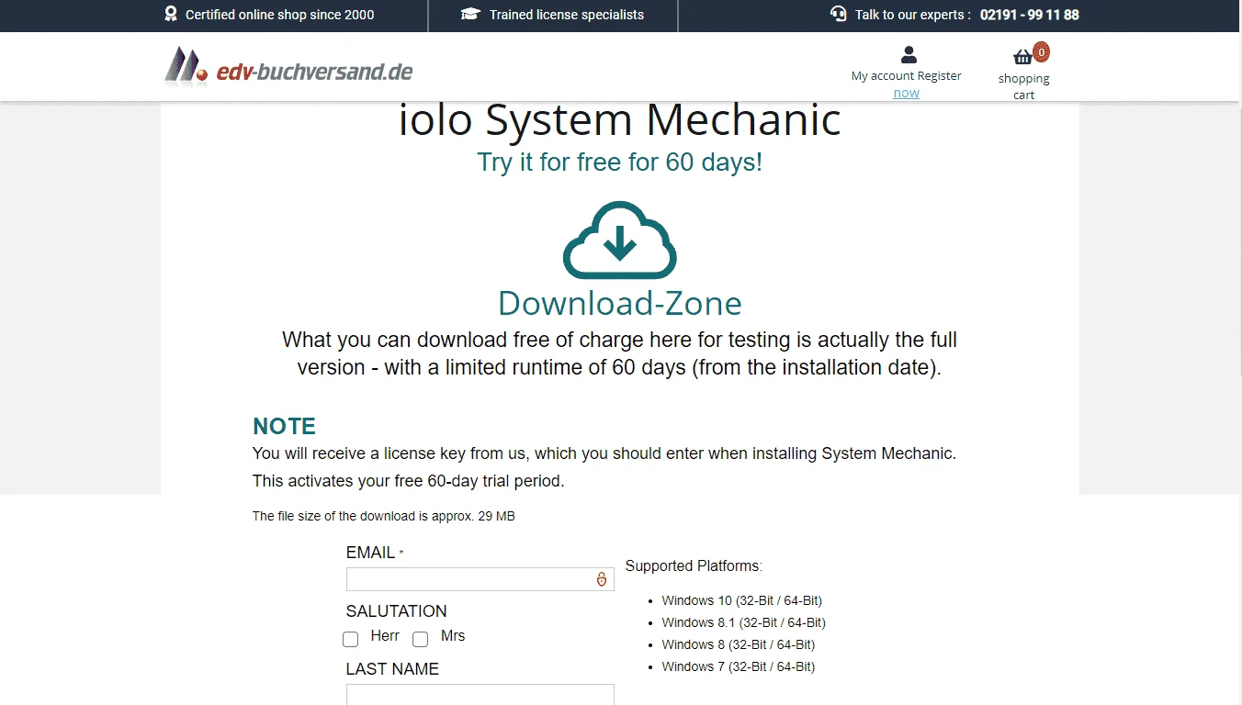Open the shopping cart text link

point(1023,86)
